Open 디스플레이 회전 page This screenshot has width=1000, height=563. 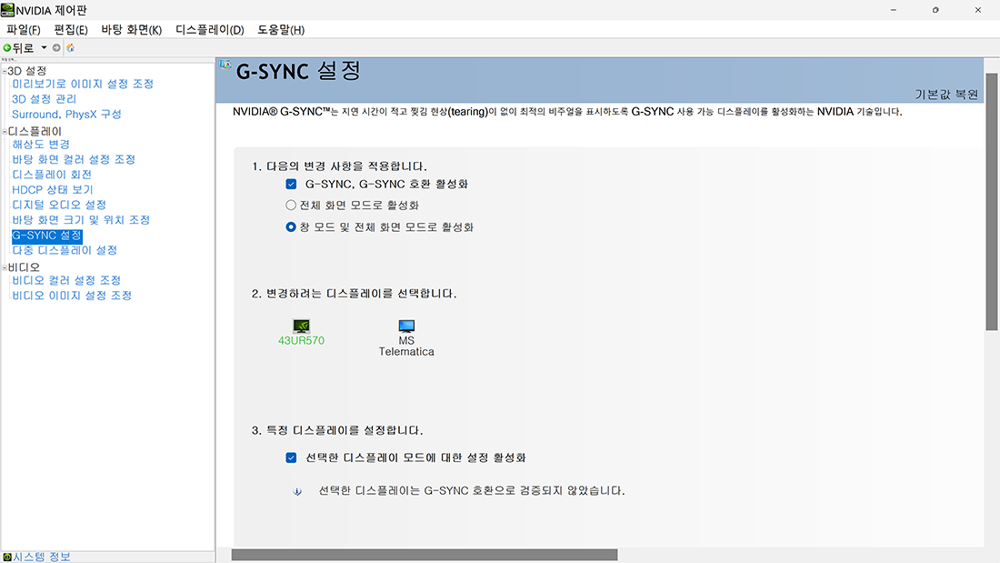point(52,175)
